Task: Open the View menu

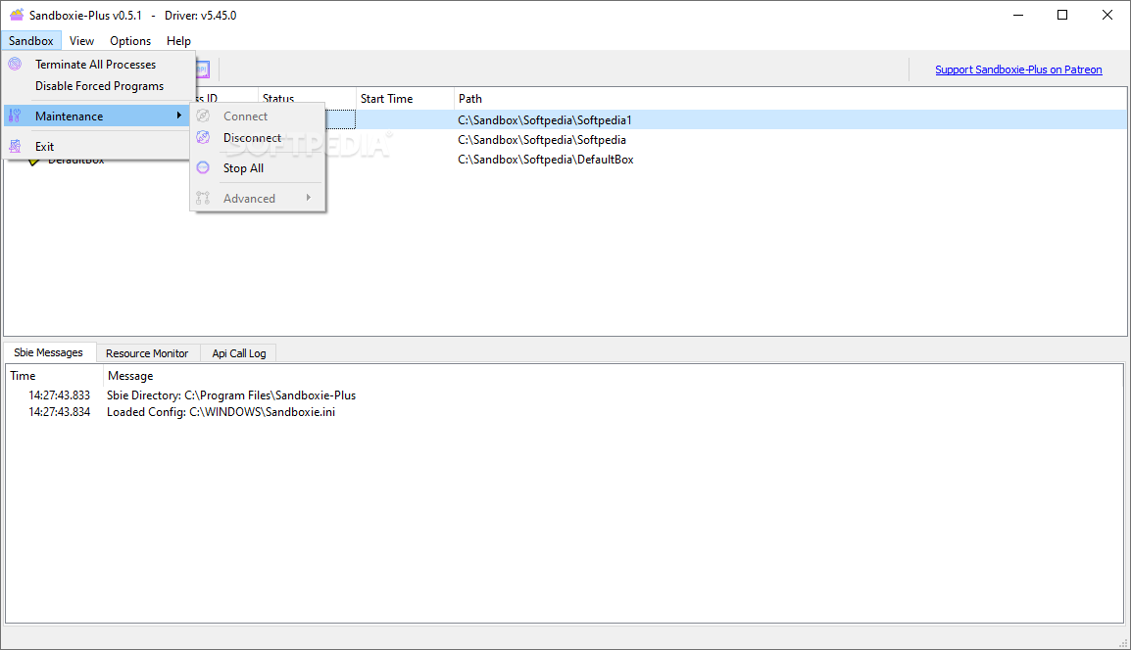Action: (x=81, y=41)
